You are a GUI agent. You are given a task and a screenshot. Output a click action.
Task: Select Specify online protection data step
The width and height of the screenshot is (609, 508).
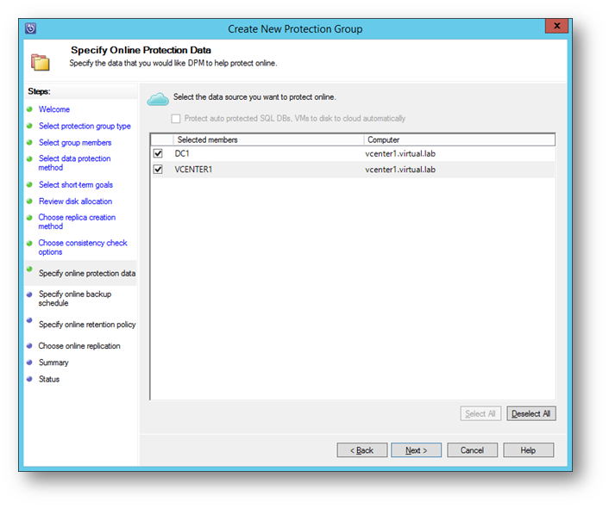coord(87,274)
